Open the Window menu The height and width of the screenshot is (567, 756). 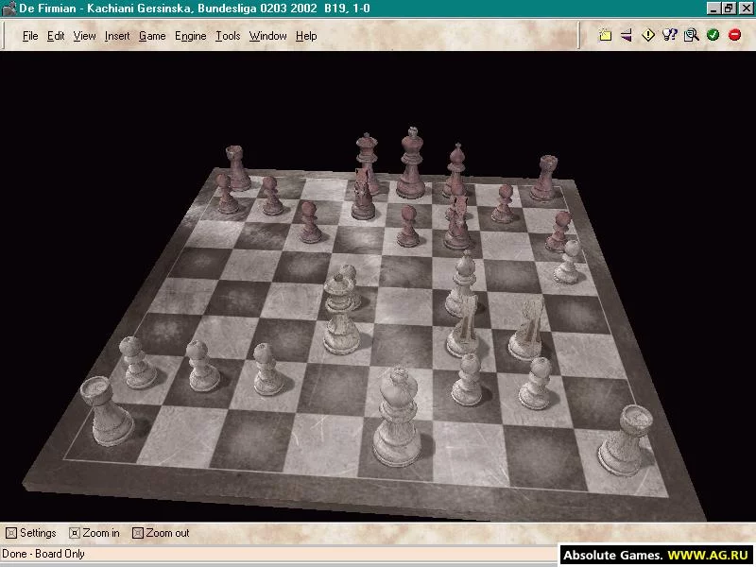(267, 36)
